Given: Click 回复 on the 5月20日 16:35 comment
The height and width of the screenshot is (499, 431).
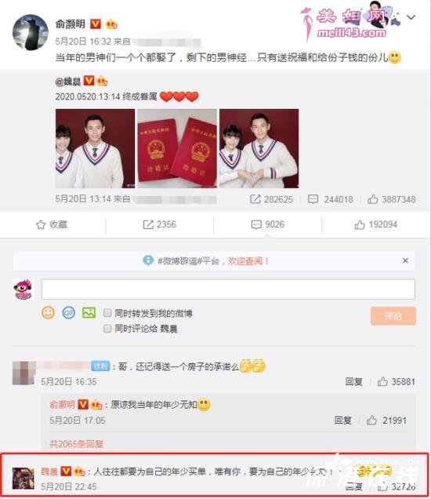Looking at the screenshot, I should 353,381.
